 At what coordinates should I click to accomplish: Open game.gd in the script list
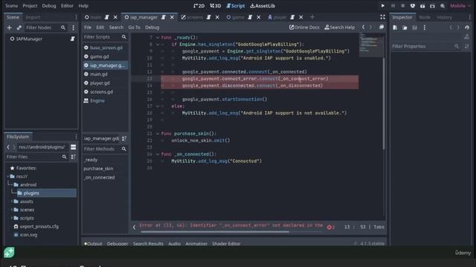coord(100,56)
